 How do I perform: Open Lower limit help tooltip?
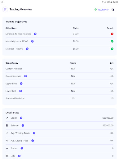point(20,91)
